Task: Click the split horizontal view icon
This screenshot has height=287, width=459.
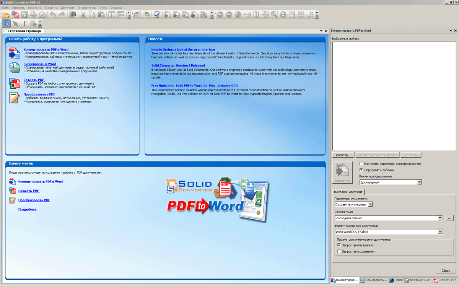Action: (121, 15)
